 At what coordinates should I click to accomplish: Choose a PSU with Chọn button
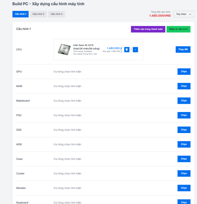point(184,115)
